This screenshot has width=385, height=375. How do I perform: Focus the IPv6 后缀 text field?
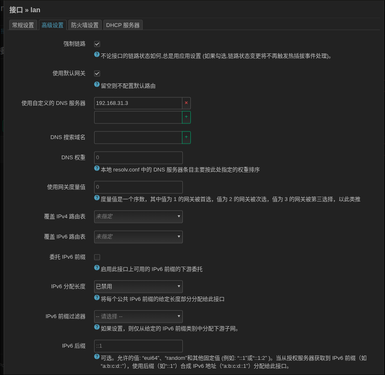tap(138, 346)
